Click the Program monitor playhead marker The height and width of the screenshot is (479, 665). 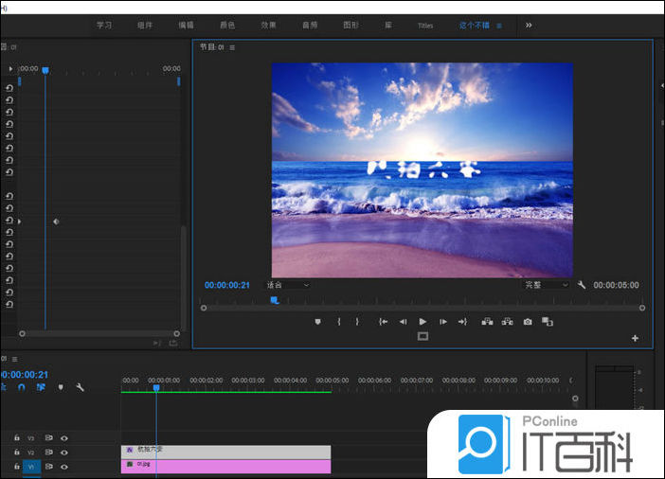click(x=275, y=300)
